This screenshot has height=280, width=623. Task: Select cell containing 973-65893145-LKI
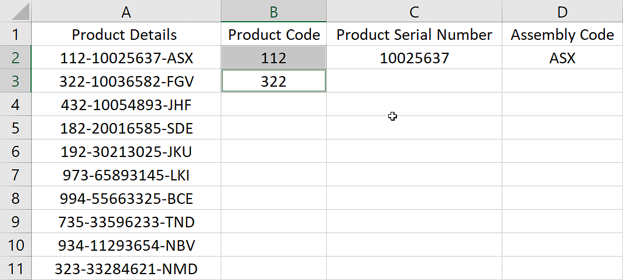click(x=126, y=175)
